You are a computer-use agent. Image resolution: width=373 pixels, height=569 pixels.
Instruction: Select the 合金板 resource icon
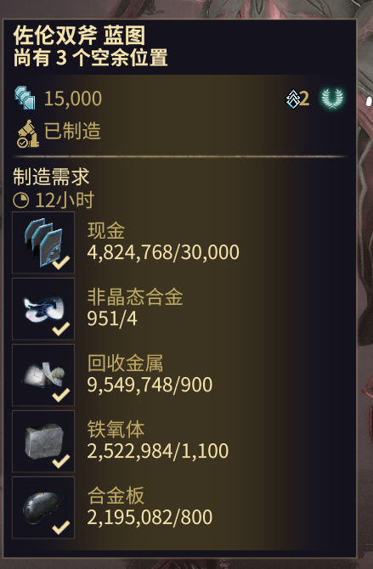coord(43,507)
